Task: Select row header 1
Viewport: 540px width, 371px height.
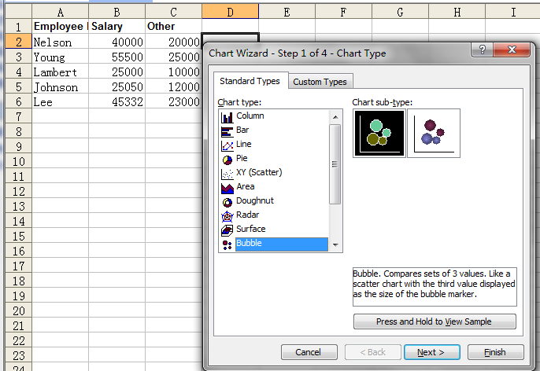Action: click(19, 27)
